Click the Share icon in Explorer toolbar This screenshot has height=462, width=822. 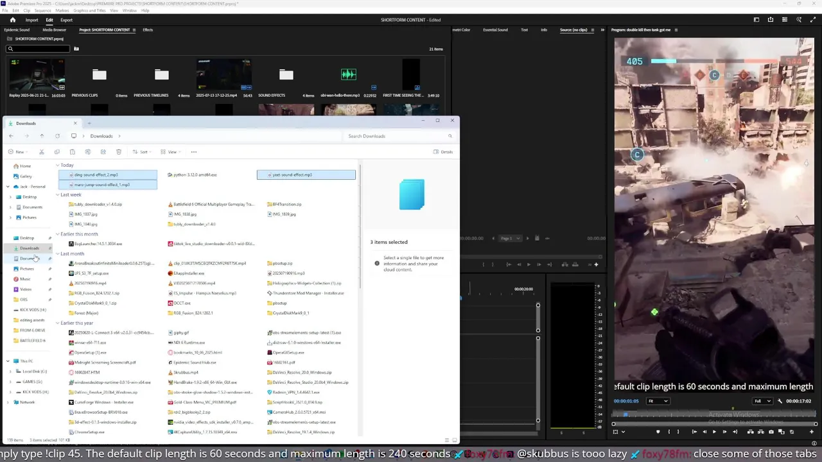pos(103,152)
